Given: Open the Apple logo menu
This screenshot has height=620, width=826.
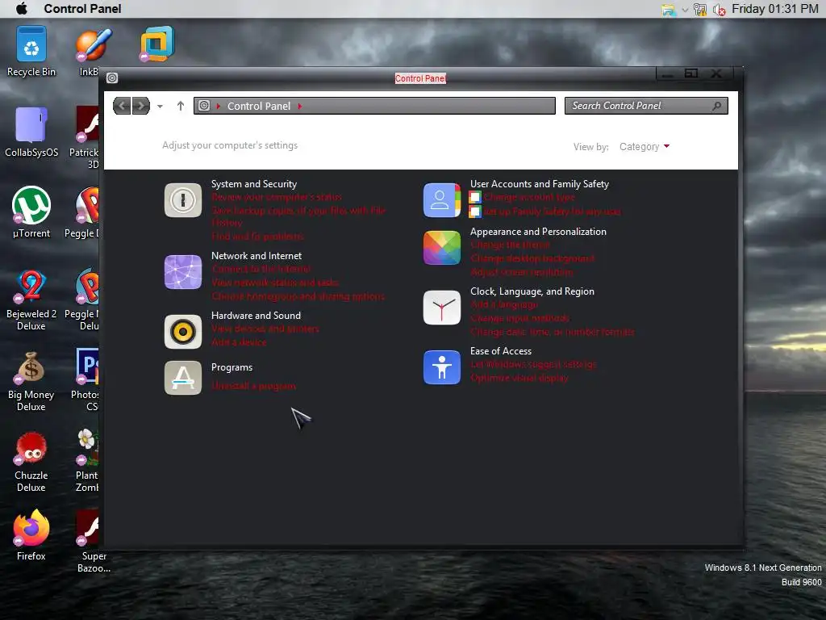Looking at the screenshot, I should point(22,8).
